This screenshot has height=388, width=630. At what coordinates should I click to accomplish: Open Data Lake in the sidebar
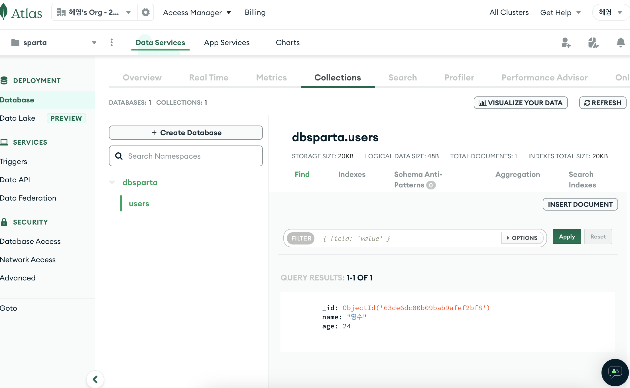pos(17,118)
